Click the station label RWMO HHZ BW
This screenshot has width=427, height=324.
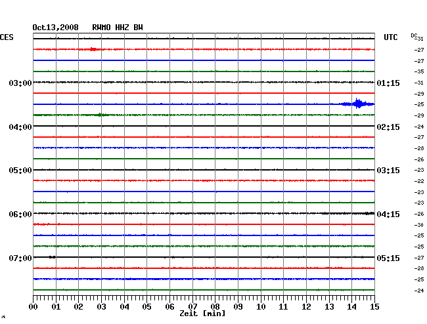[x=118, y=28]
